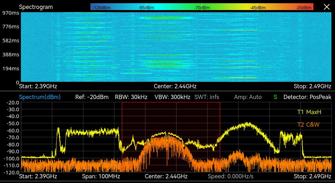Change the RBW: 30kHz setting
The height and width of the screenshot is (183, 335).
point(131,97)
